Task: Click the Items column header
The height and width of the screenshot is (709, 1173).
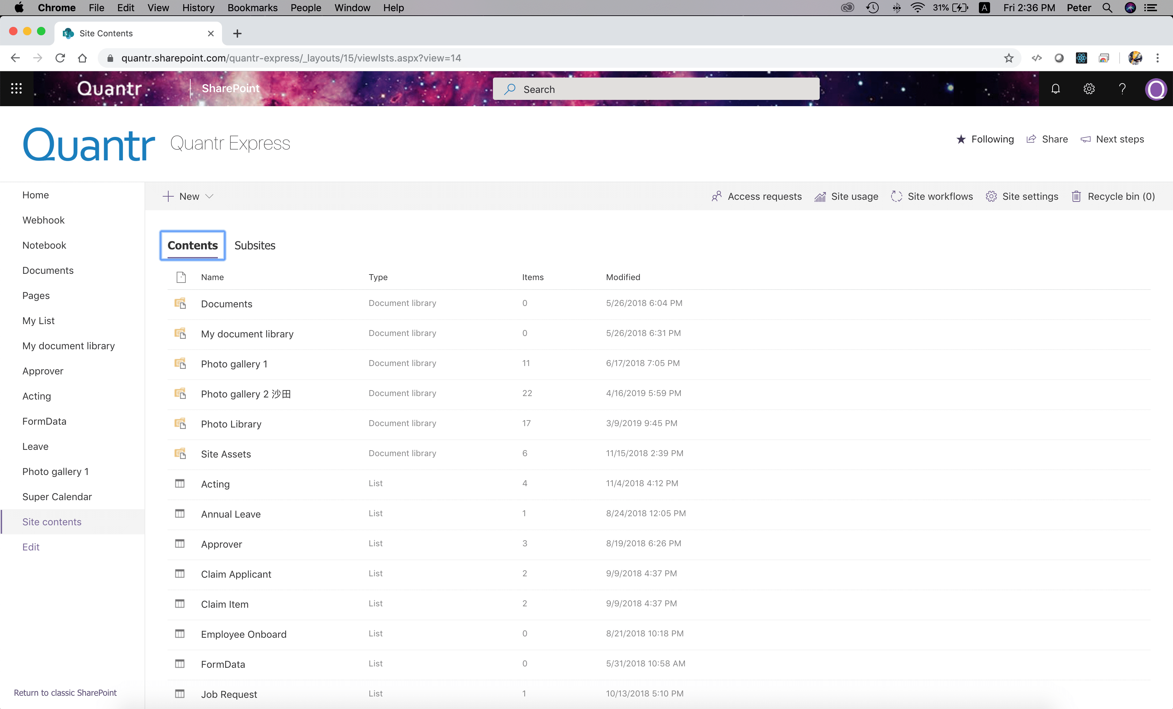Action: [533, 277]
